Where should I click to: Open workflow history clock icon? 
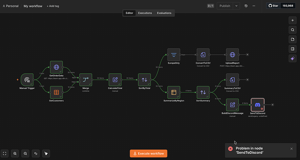pyautogui.click(x=246, y=6)
